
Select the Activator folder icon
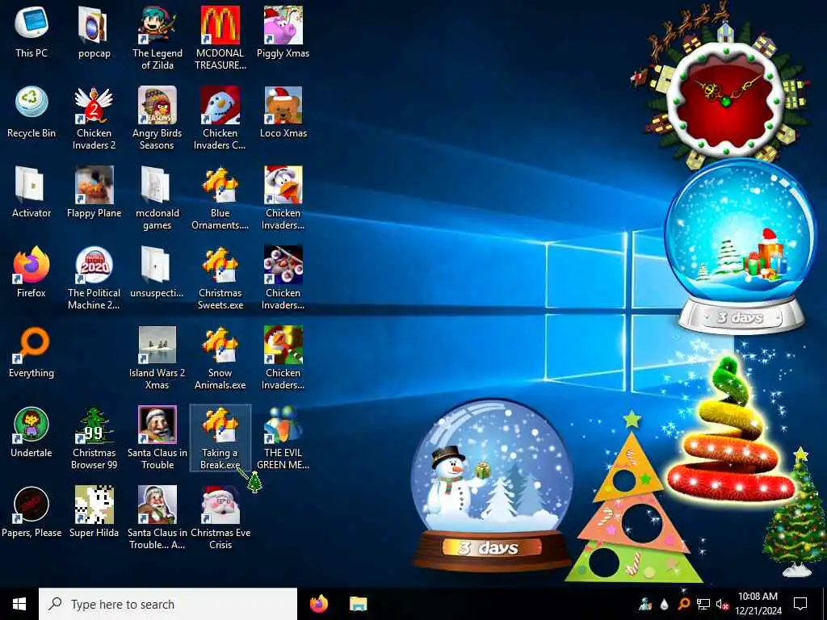pos(31,192)
